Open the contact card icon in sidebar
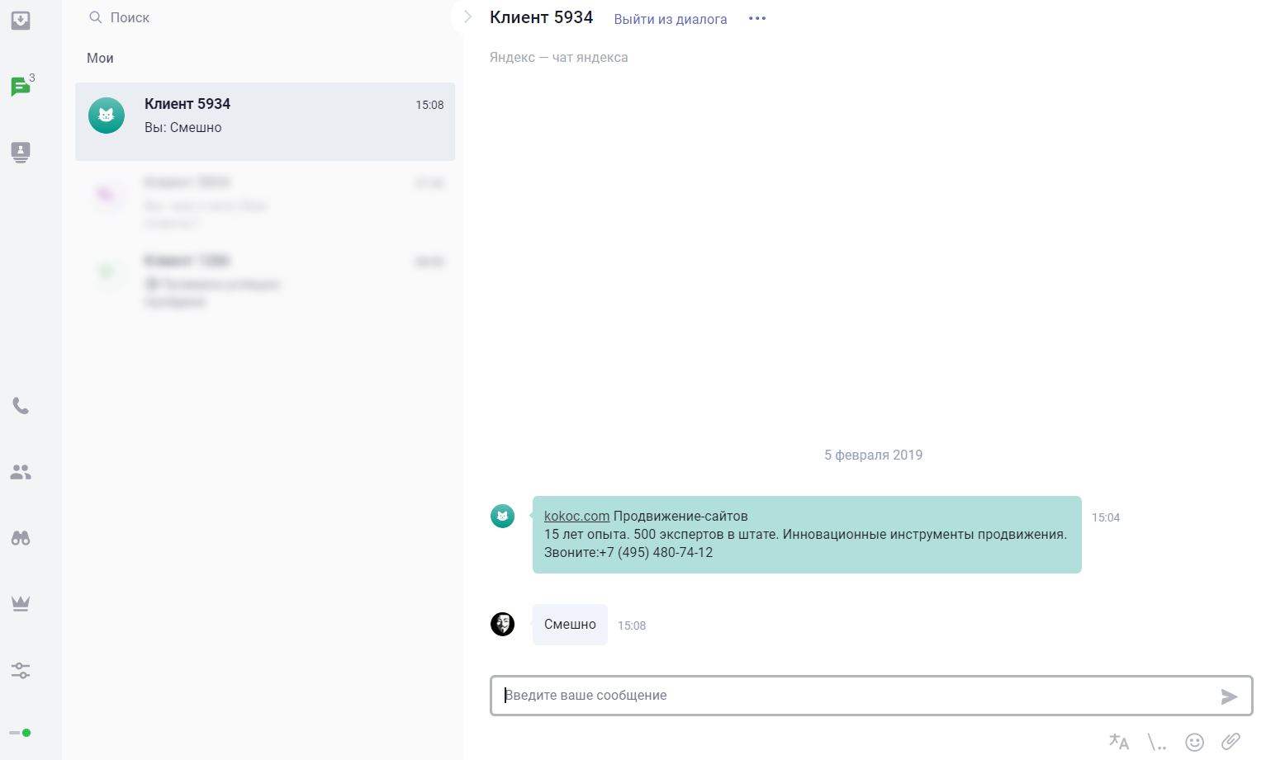The image size is (1266, 760). click(x=21, y=152)
